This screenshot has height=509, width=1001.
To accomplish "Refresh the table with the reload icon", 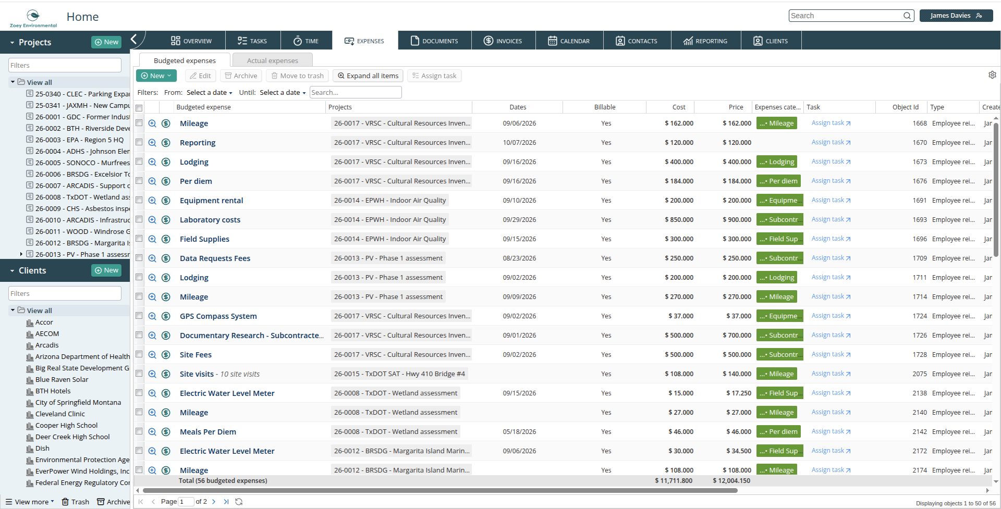I will tap(239, 502).
